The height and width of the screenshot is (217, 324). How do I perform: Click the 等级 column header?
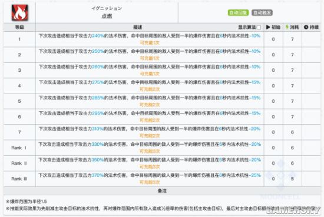(x=19, y=27)
